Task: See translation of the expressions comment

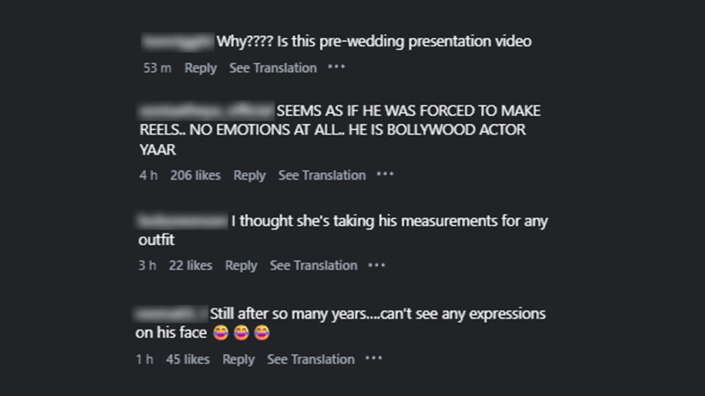Action: (x=311, y=360)
